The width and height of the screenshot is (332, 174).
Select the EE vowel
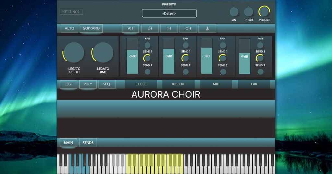(x=207, y=28)
